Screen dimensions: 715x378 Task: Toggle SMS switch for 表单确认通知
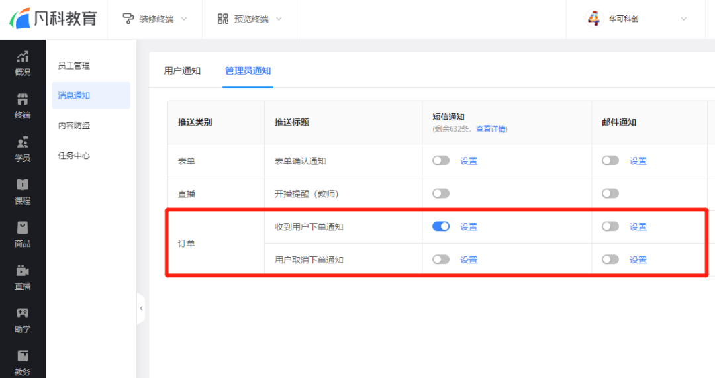(441, 160)
